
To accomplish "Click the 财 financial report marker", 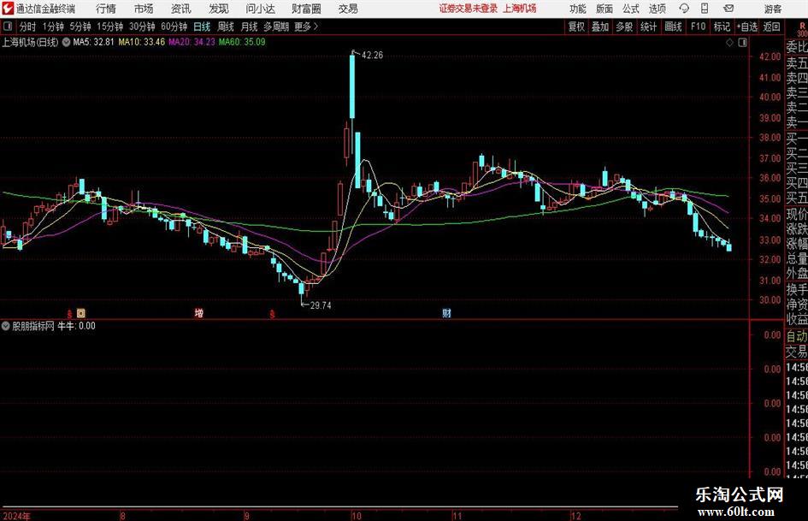I will click(x=447, y=313).
